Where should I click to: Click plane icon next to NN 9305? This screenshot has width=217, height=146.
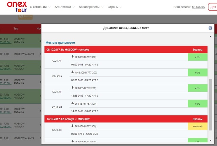(73, 72)
